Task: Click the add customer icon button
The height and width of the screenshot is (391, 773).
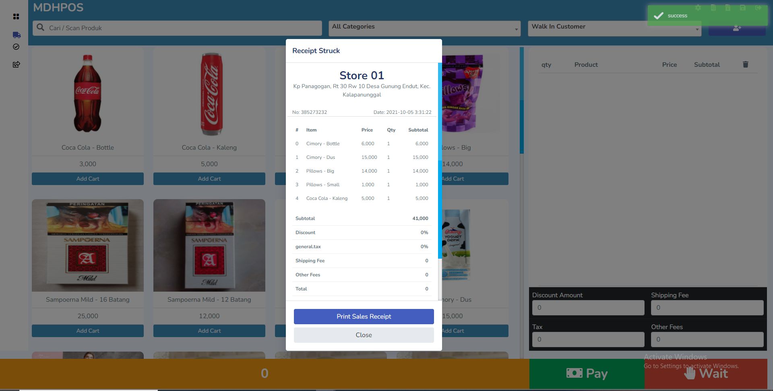Action: 737,28
